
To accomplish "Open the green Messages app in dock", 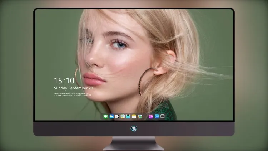I will point(105,116).
